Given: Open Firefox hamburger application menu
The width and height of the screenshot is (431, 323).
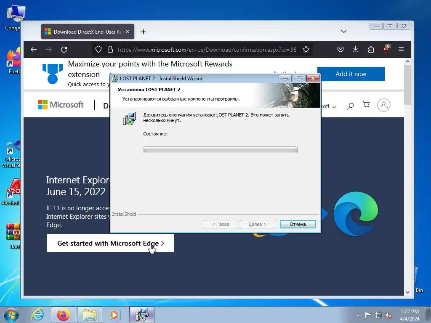Looking at the screenshot, I should (401, 50).
